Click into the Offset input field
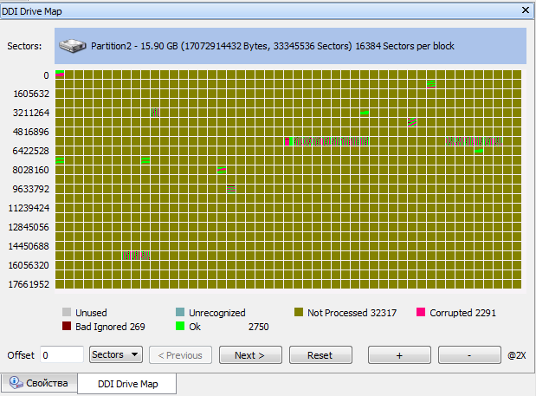The image size is (536, 396). (61, 355)
